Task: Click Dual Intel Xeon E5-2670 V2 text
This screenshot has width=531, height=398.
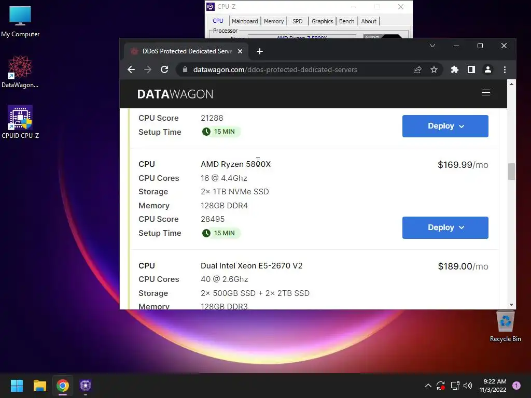Action: [251, 266]
